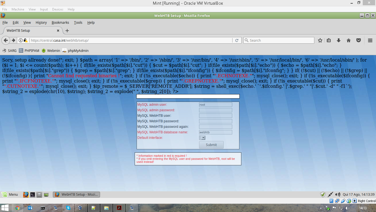Click VirtualBox USB status icon
This screenshot has width=376, height=212.
coord(343,201)
